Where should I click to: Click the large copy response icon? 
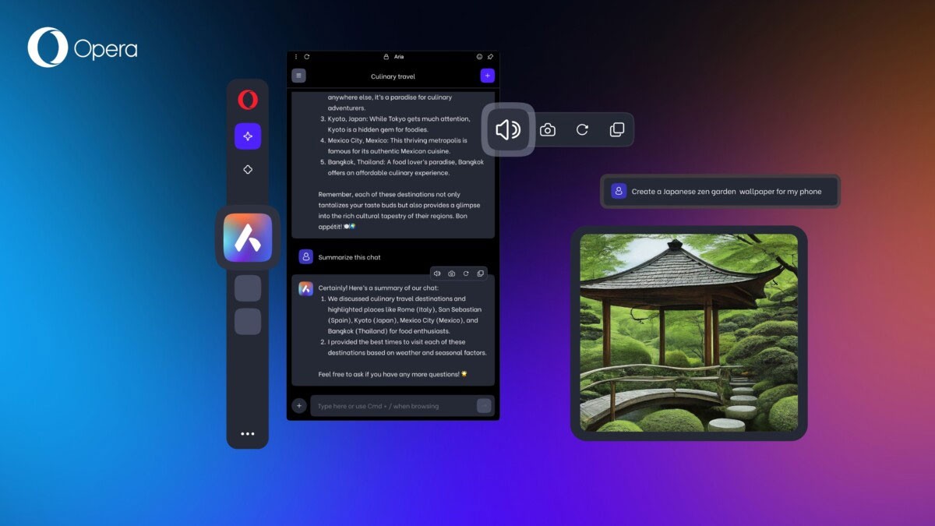(x=616, y=130)
